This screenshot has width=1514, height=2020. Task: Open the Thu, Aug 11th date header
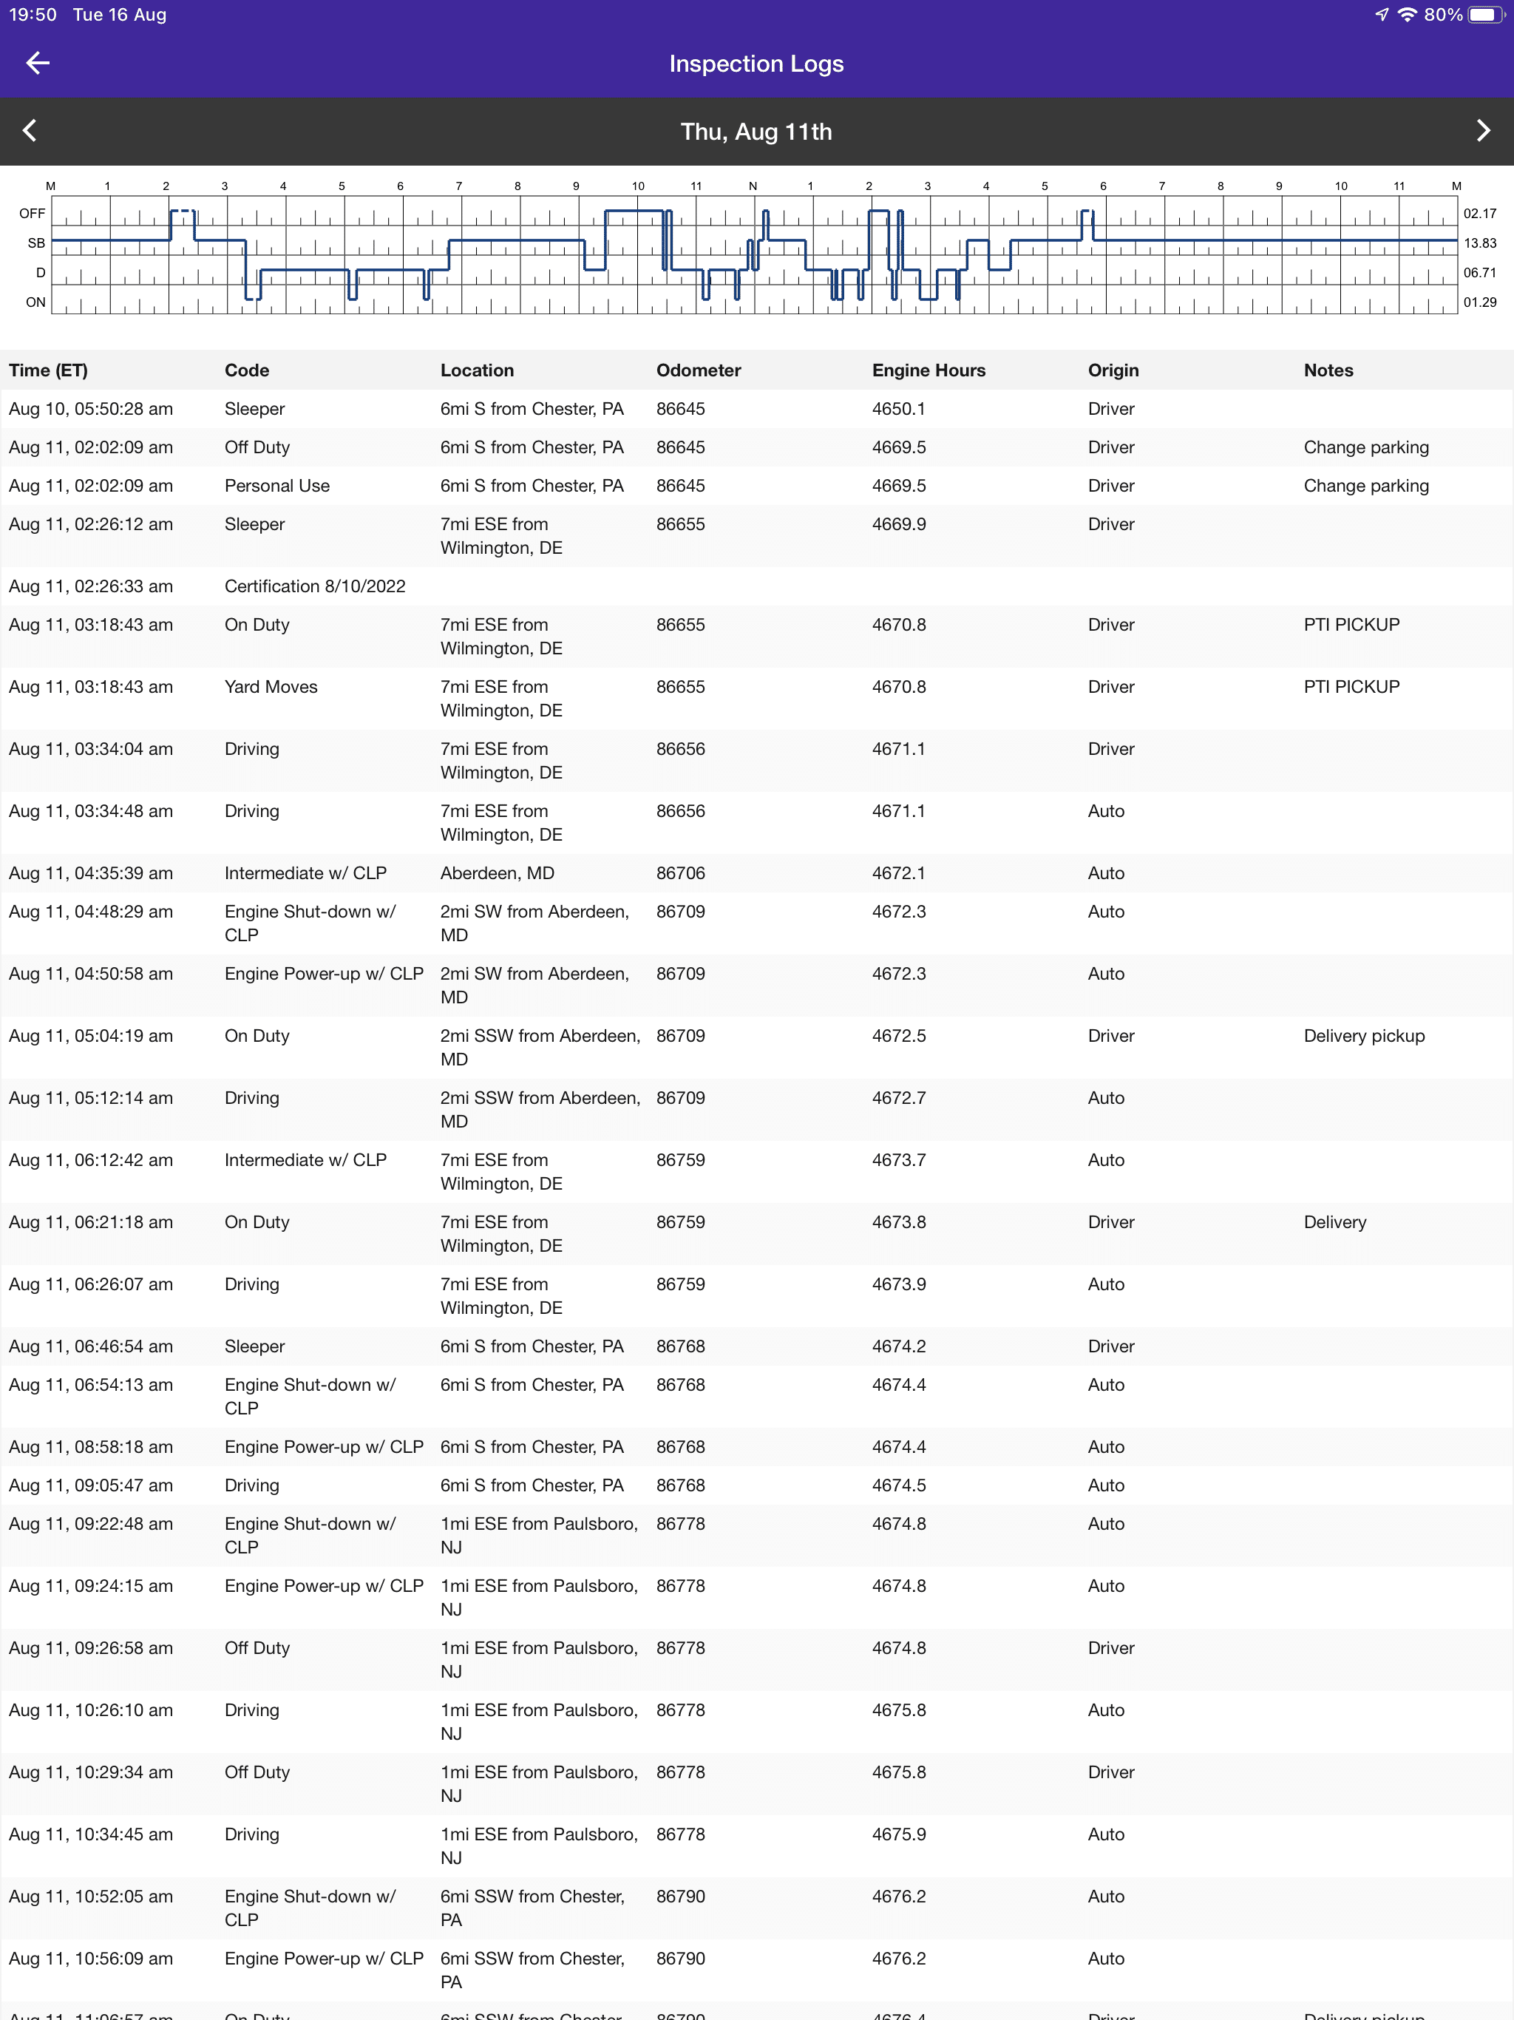[x=756, y=131]
